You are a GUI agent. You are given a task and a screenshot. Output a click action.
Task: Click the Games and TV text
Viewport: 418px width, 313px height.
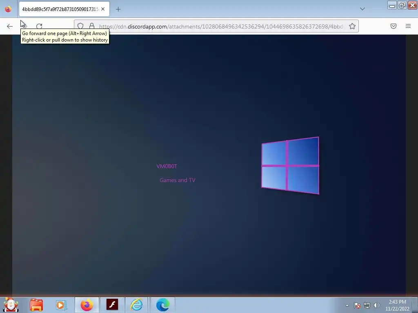[177, 180]
